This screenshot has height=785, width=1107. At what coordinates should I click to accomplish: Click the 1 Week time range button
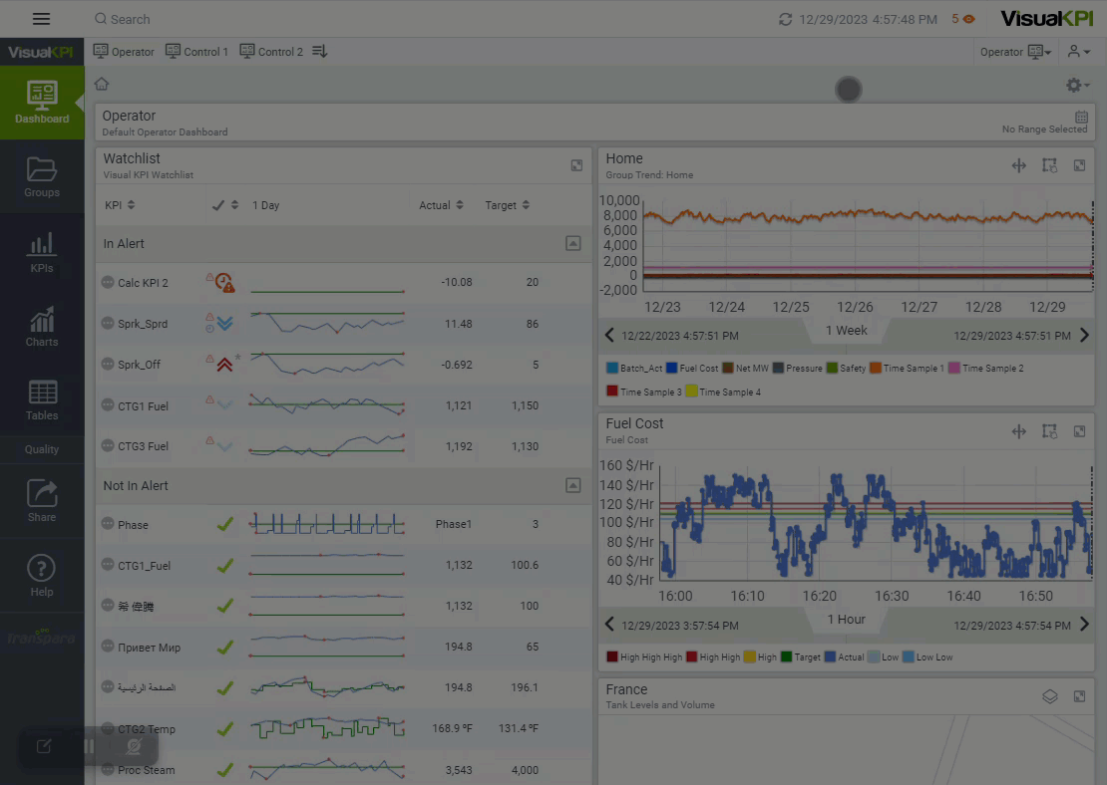[846, 331]
